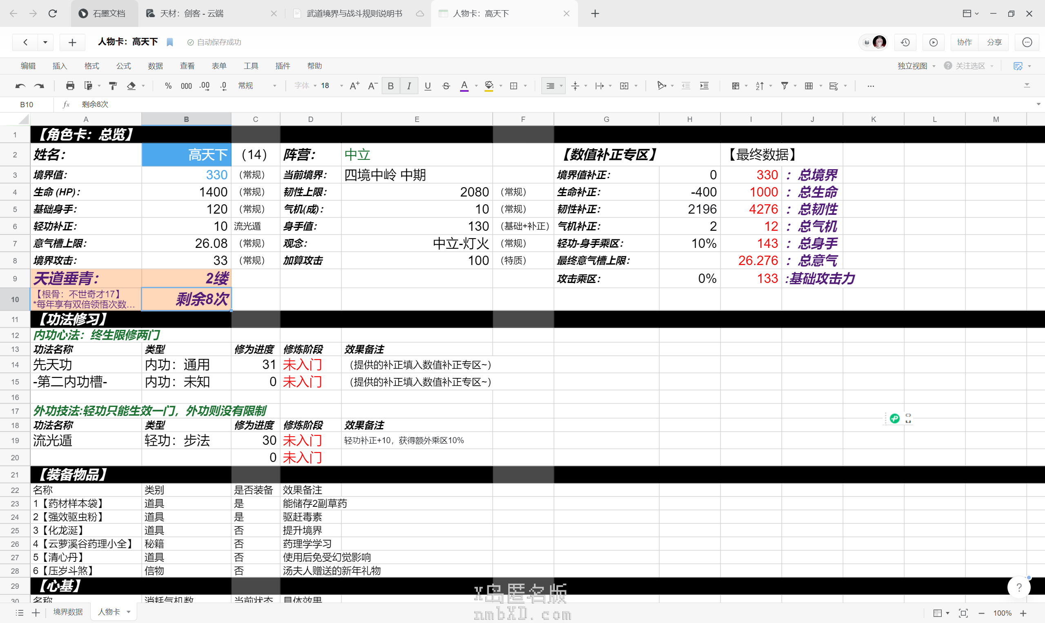Viewport: 1045px width, 623px height.
Task: Toggle italic formatting button
Action: pos(409,86)
